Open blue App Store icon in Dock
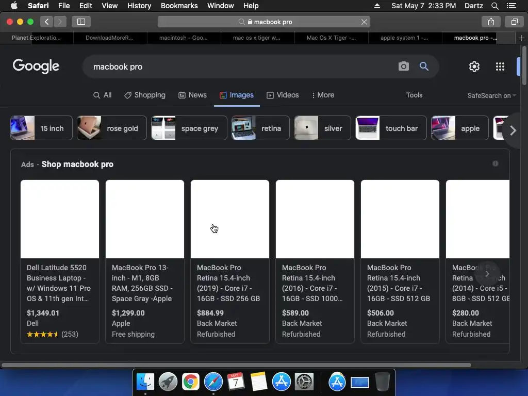This screenshot has height=396, width=528. click(x=281, y=382)
